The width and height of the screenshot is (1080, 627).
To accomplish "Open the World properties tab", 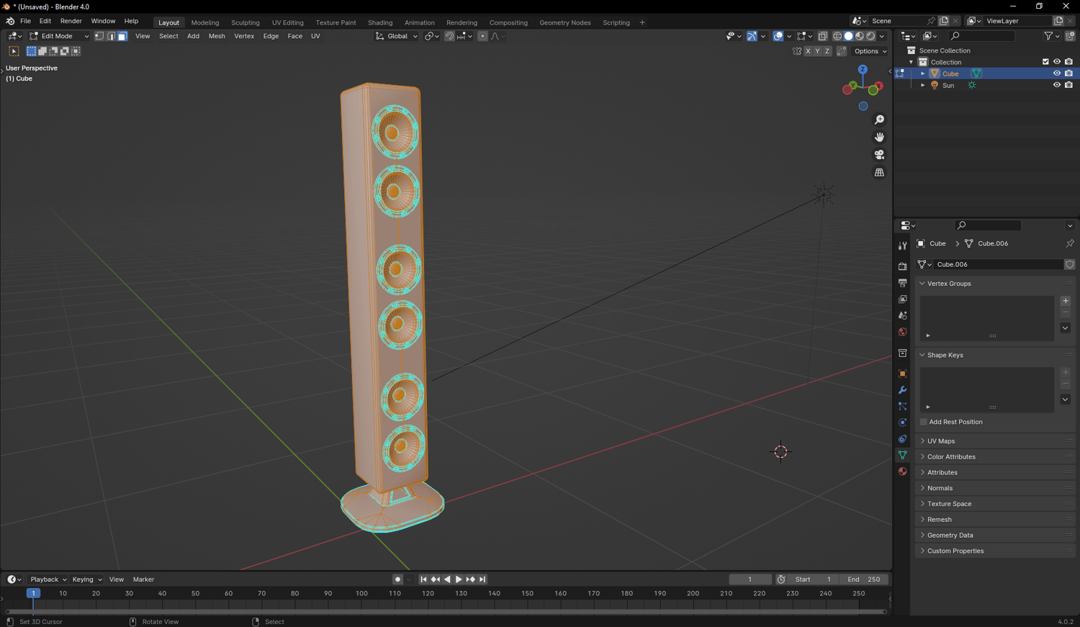I will coord(902,332).
